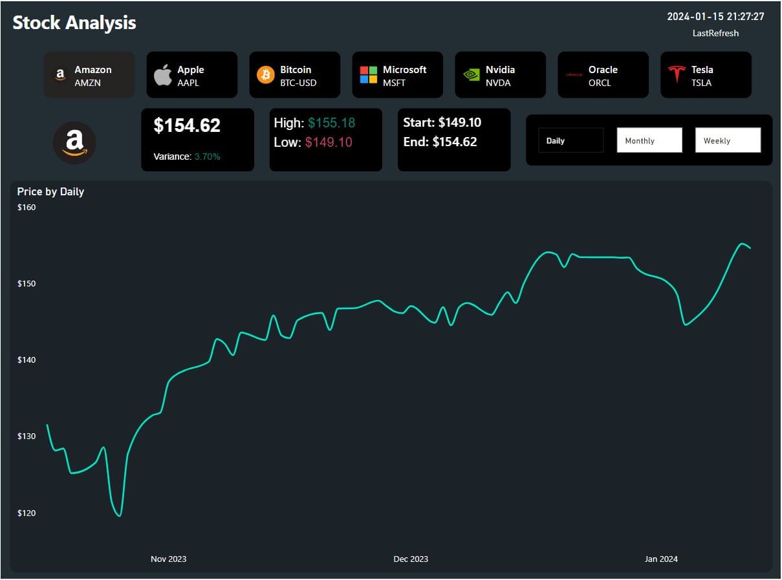Click the lowest dip of the price line
782x580 pixels.
[120, 515]
